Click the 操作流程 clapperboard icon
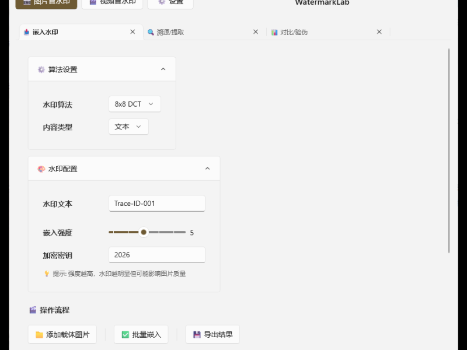This screenshot has width=467, height=350. (x=33, y=310)
